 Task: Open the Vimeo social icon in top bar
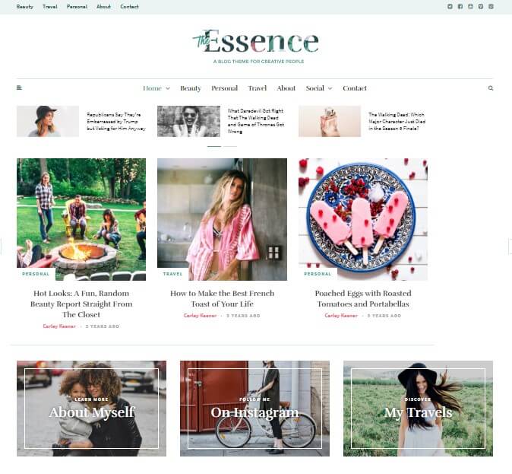(x=481, y=7)
